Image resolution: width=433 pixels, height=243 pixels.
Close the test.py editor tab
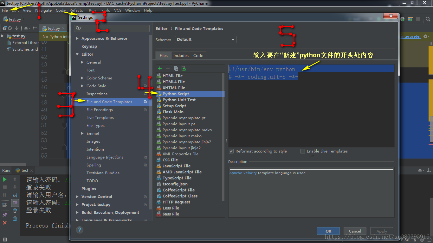(x=64, y=28)
